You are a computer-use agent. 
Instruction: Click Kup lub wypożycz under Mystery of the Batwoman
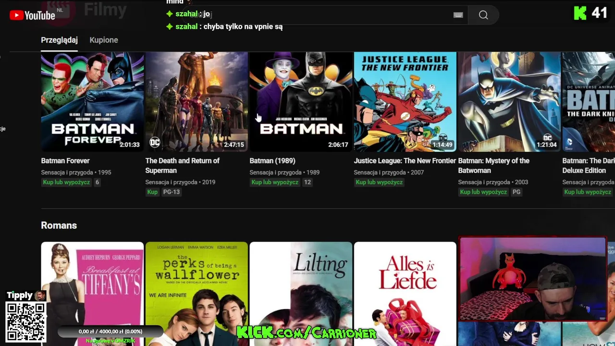click(x=483, y=192)
